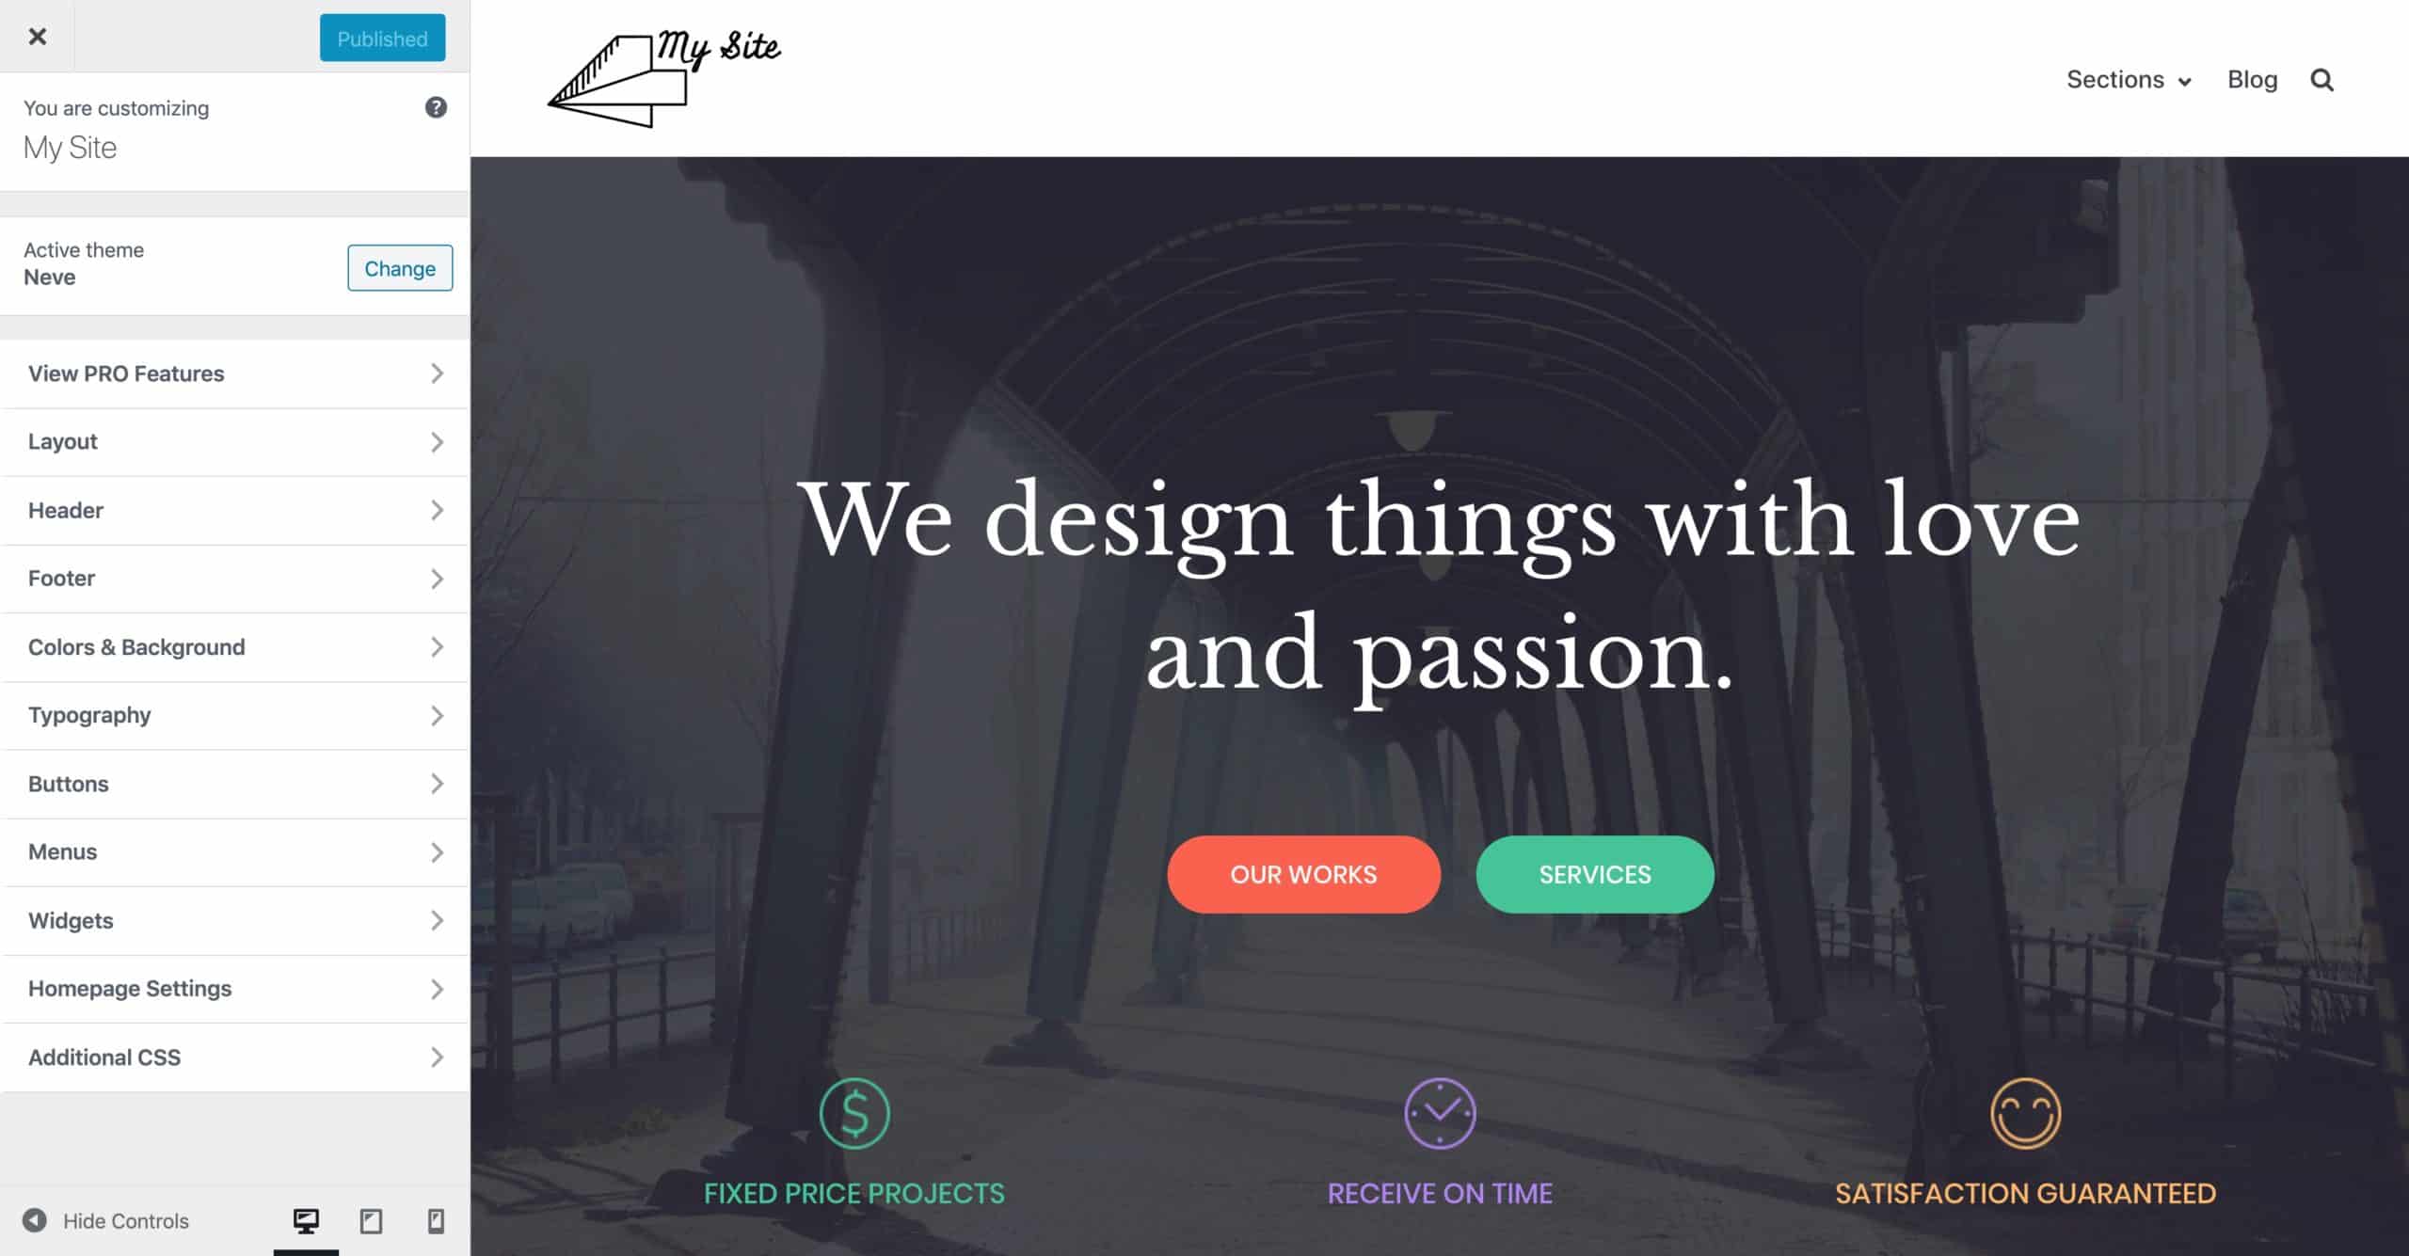Click the Published button at top
2409x1256 pixels.
coord(381,35)
